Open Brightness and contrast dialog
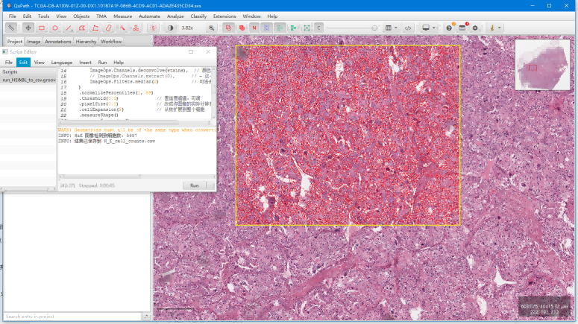Screen dimensions: 578x324 click(x=170, y=28)
